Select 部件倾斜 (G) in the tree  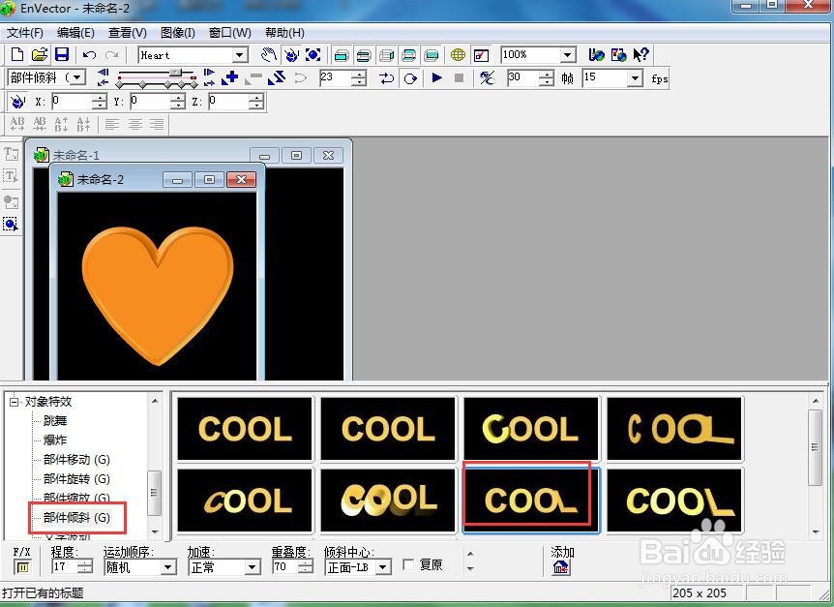pos(76,517)
